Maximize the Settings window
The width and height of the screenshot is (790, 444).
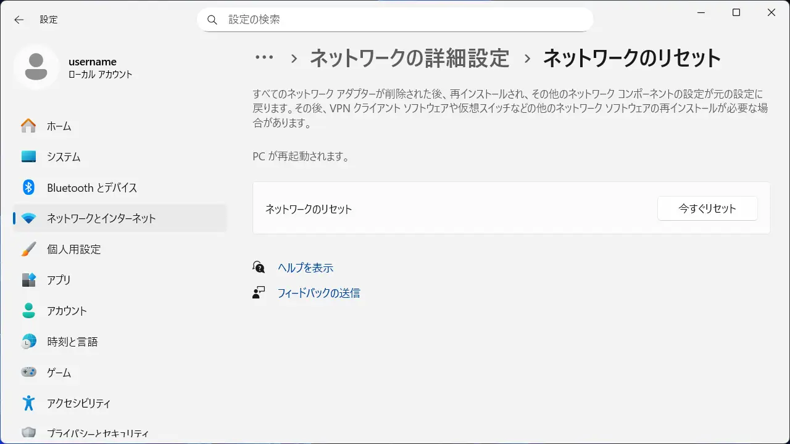pyautogui.click(x=736, y=13)
